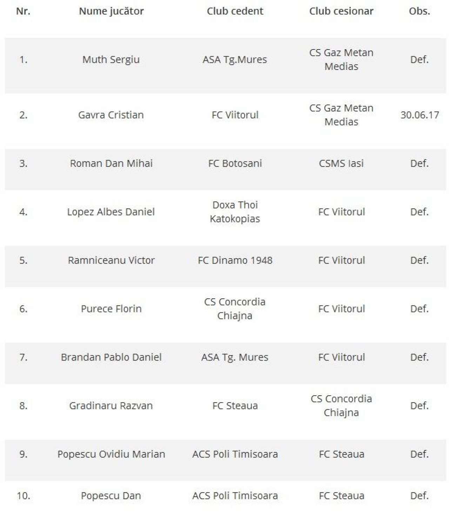This screenshot has width=449, height=522.
Task: Click the 'Club cesionar' column header
Action: 341,11
